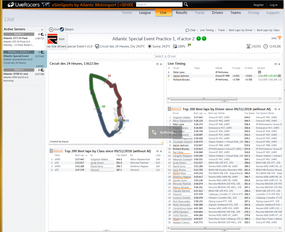Open Best Laps by Driver link
The width and height of the screenshot is (285, 232).
click(241, 30)
